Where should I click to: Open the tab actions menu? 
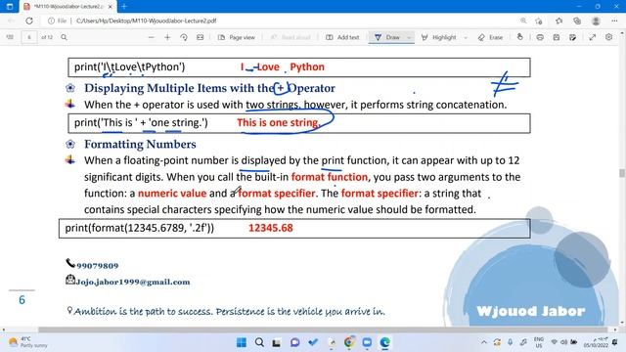[x=10, y=7]
